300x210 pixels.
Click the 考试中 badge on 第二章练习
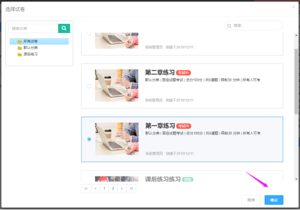[x=183, y=73]
